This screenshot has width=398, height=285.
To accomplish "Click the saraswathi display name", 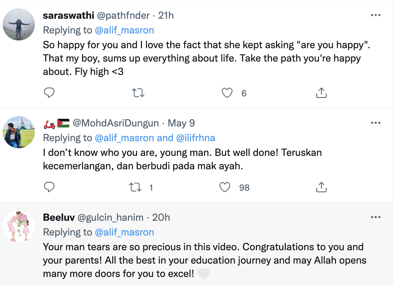I will [68, 15].
